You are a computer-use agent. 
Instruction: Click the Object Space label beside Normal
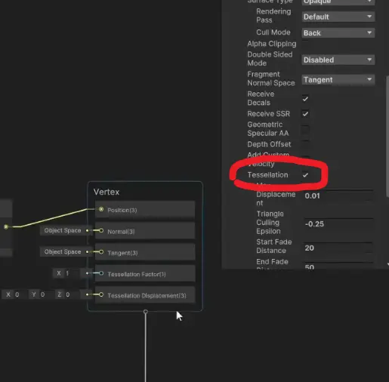tap(63, 230)
